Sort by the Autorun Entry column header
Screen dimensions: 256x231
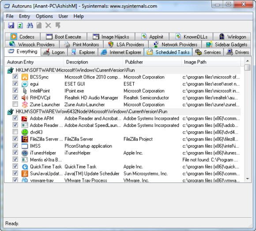click(34, 62)
